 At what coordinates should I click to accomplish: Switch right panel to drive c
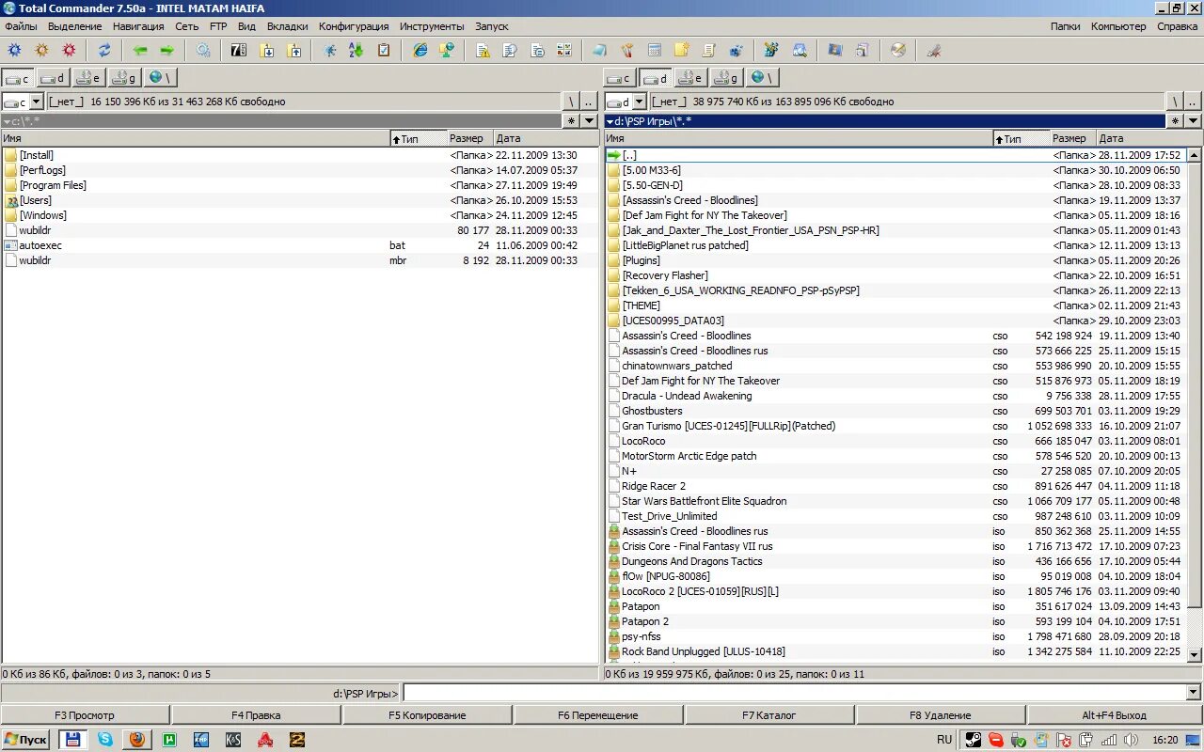pos(620,78)
